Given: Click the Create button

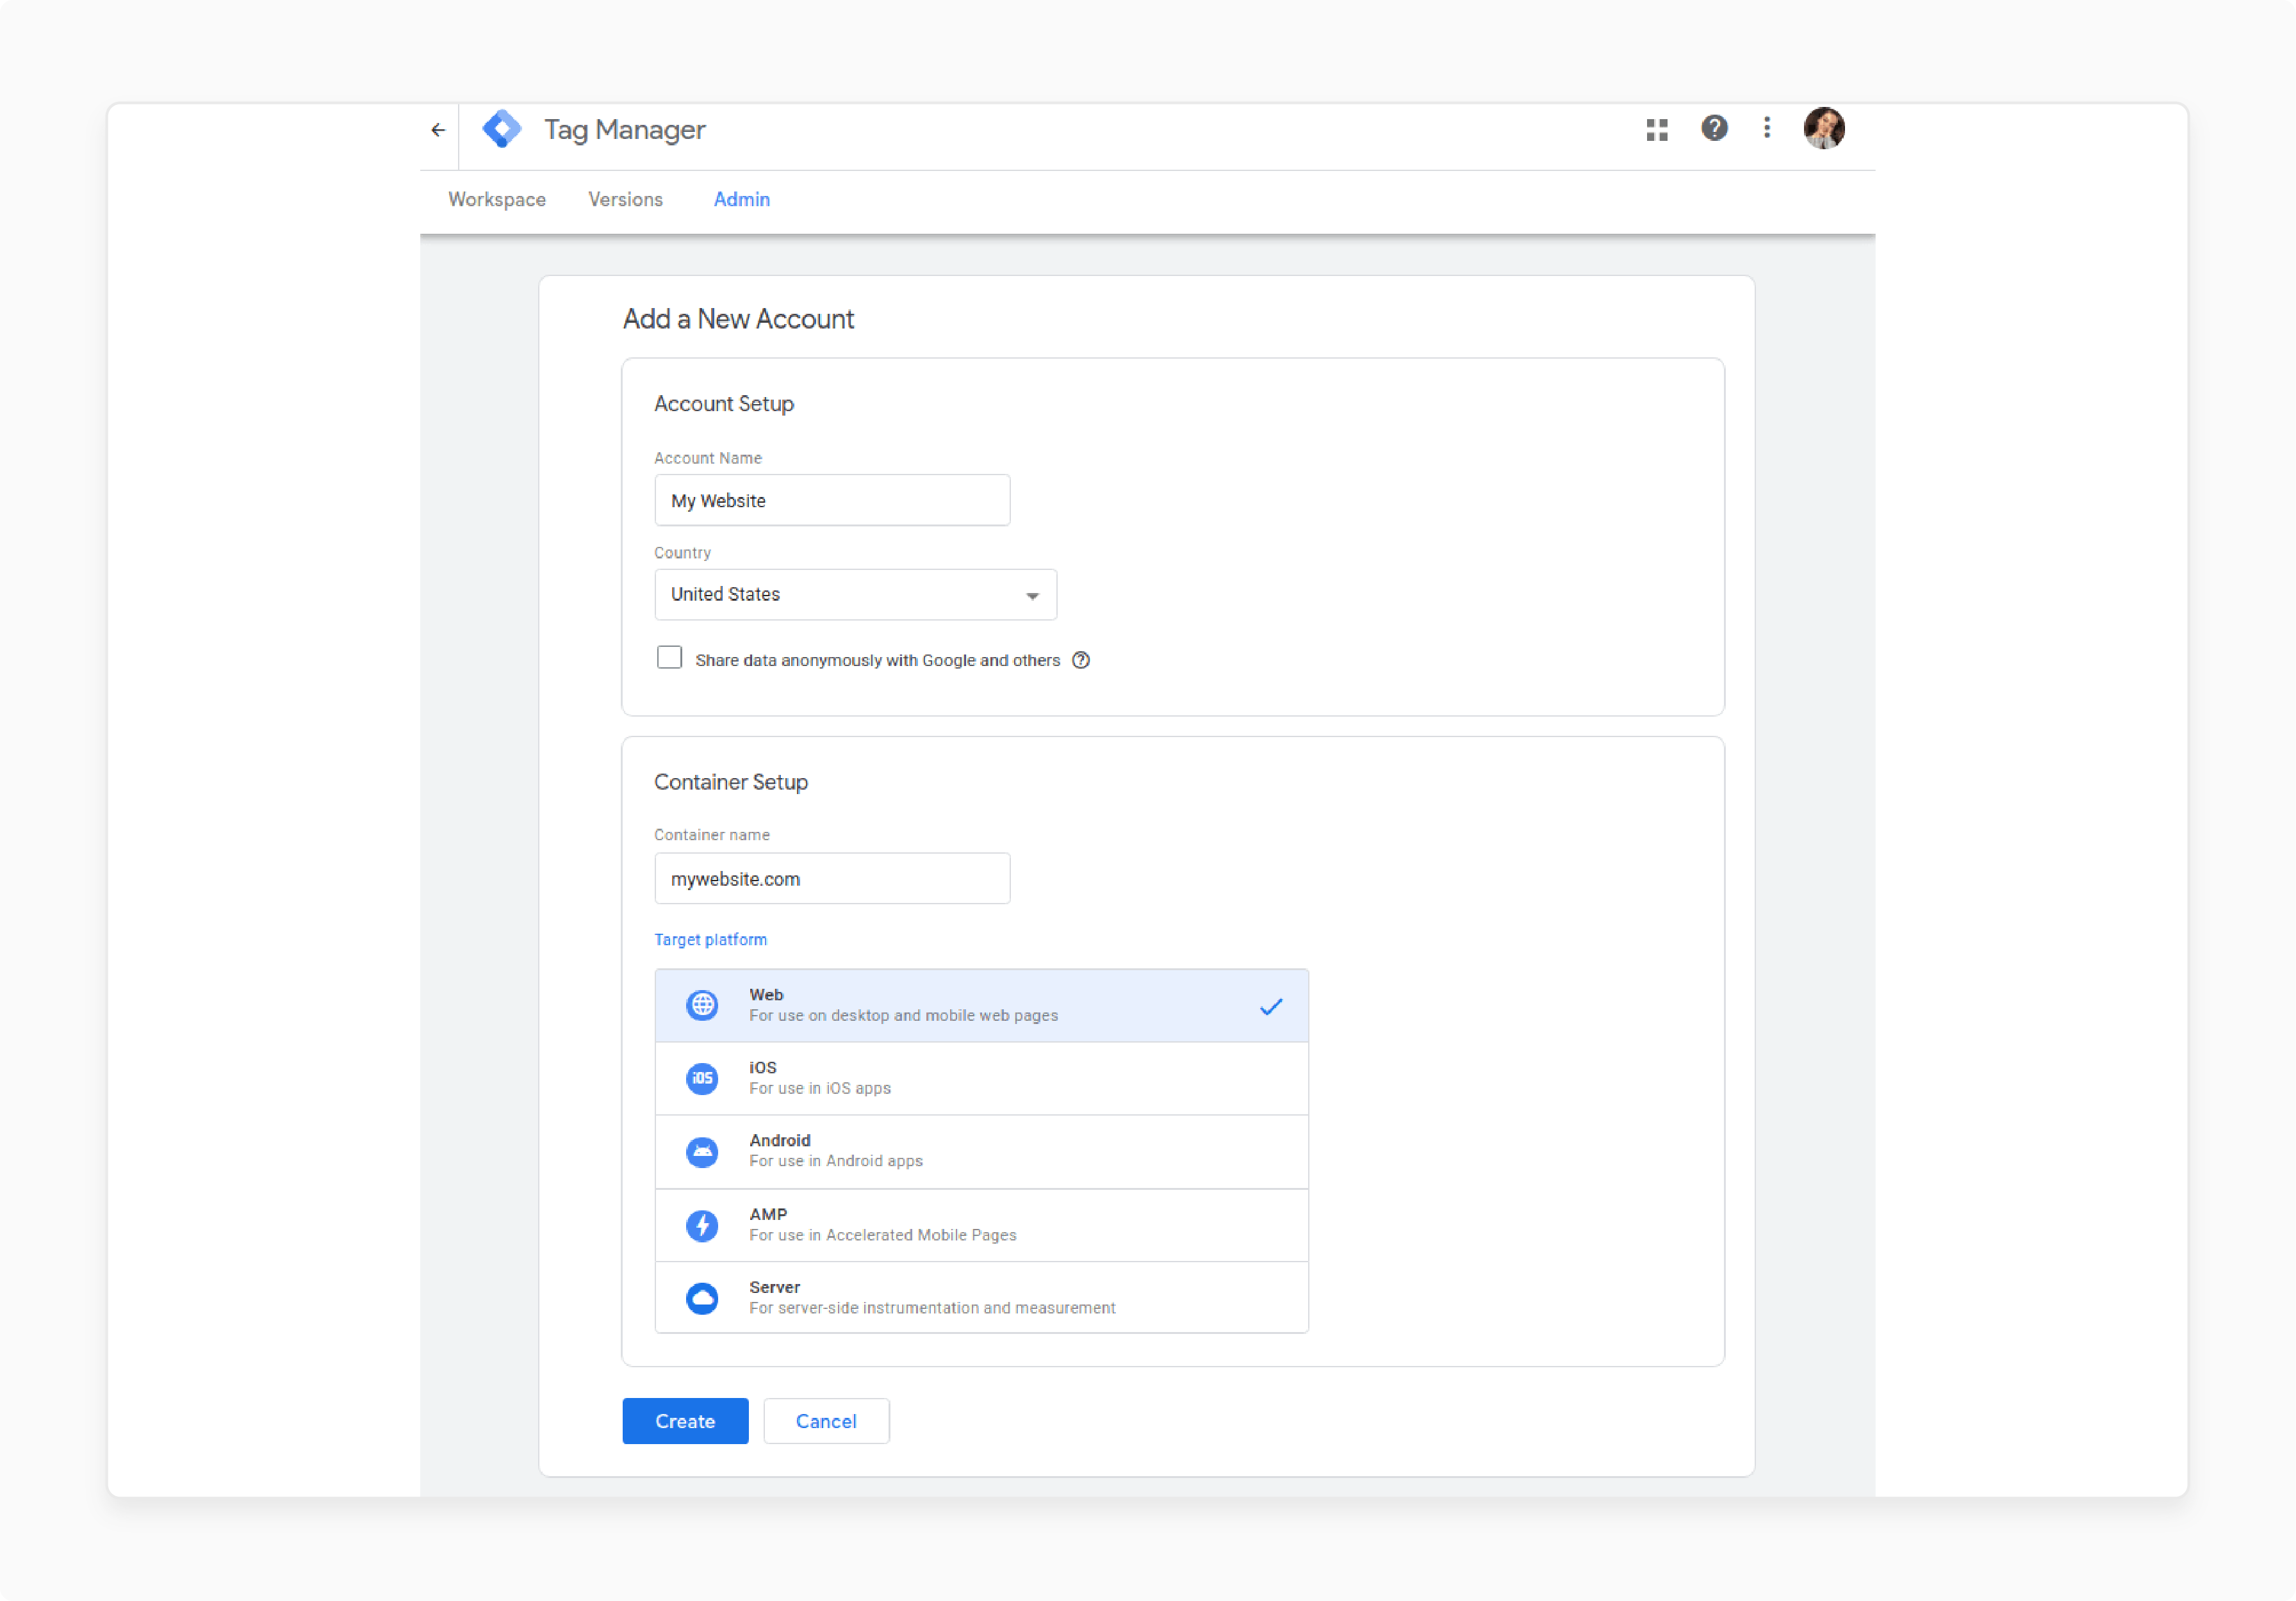Looking at the screenshot, I should click(x=685, y=1420).
